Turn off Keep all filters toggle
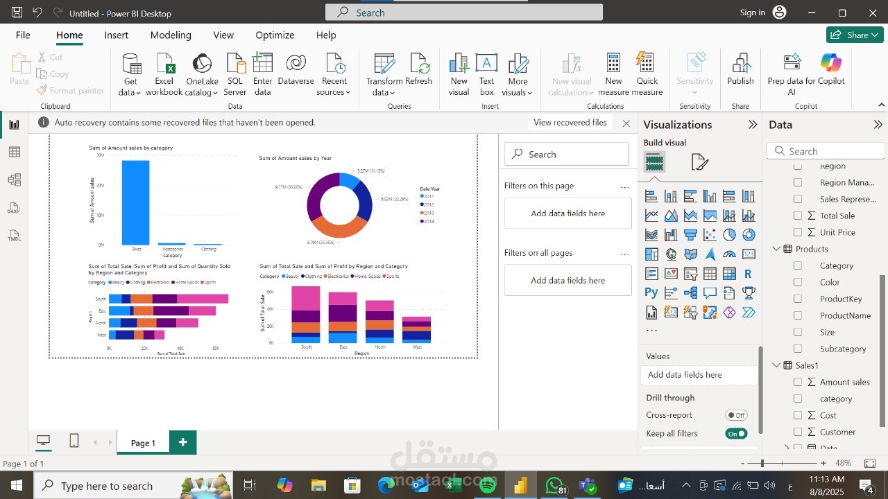This screenshot has width=888, height=499. click(736, 433)
